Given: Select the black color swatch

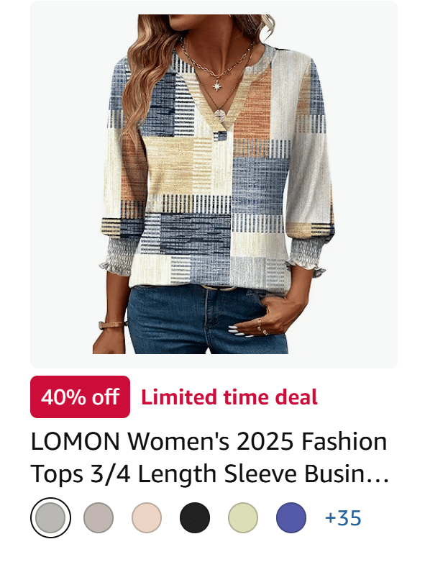Looking at the screenshot, I should click(x=195, y=517).
